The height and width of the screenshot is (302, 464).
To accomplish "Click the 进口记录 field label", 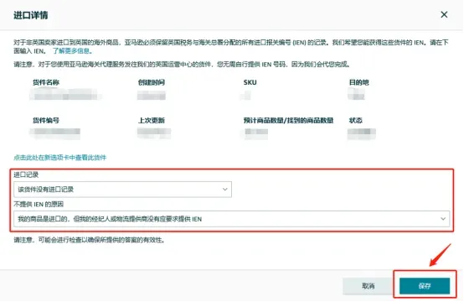I will click(x=26, y=174).
